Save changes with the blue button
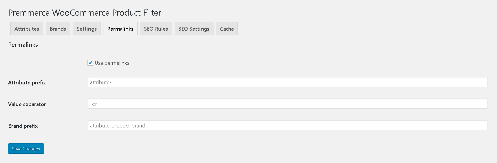Viewport: 497px width, 163px height. [x=26, y=149]
